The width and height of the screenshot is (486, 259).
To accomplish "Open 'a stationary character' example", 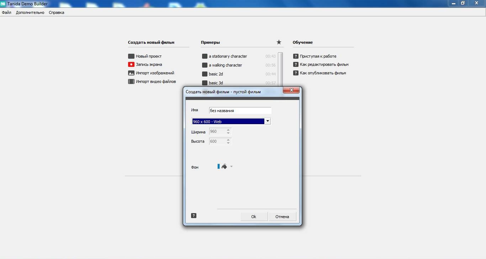I will pyautogui.click(x=228, y=56).
